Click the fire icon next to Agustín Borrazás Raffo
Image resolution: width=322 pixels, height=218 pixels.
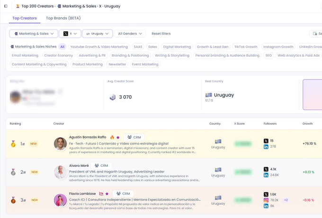coord(112,137)
